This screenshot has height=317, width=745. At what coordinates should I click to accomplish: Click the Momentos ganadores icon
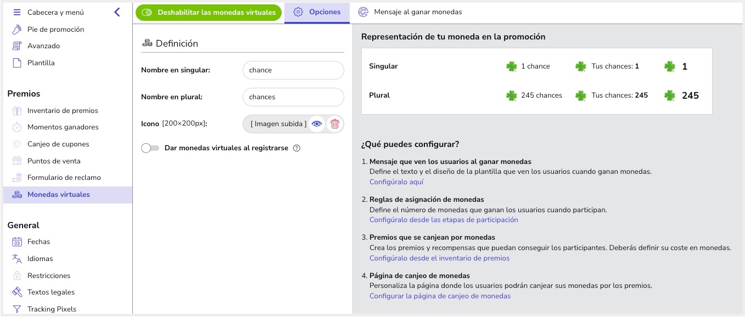coord(18,127)
